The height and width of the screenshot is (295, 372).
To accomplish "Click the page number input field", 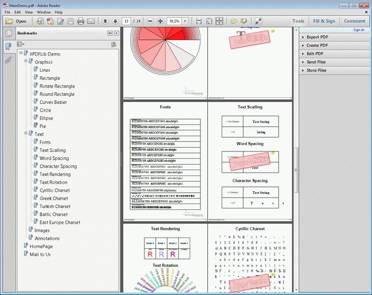I will tap(126, 21).
